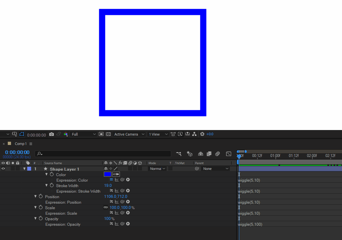This screenshot has height=240, width=342.
Task: Click the Color expression pick whip
Action: 122,180
